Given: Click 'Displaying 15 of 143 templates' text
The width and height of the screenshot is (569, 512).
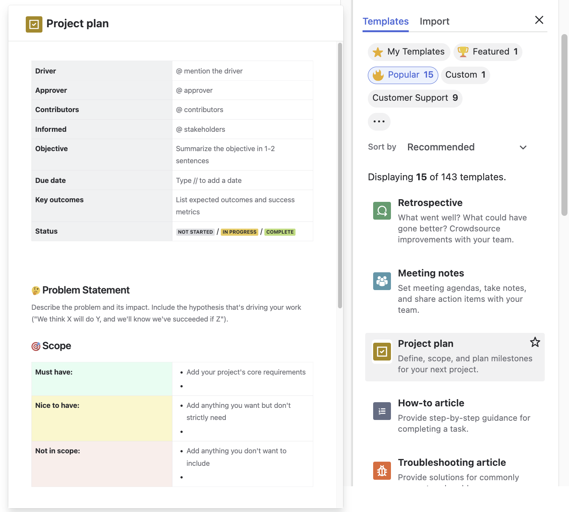Looking at the screenshot, I should [x=437, y=177].
